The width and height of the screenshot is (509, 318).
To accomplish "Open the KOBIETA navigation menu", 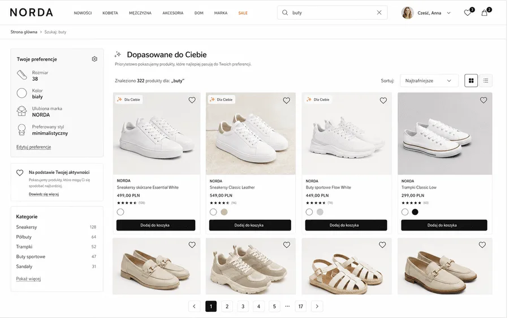I will [110, 13].
